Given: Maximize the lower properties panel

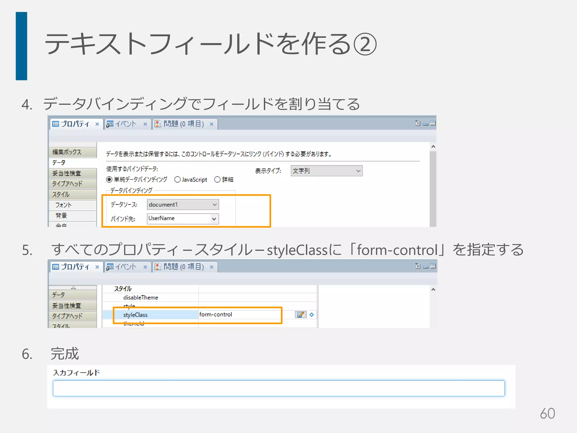Looking at the screenshot, I should click(x=433, y=266).
